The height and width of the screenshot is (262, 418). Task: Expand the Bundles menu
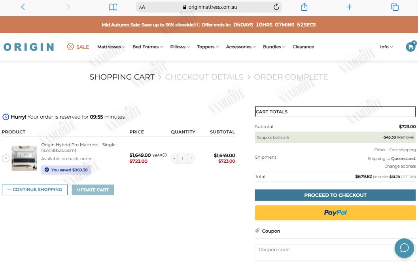coord(274,47)
